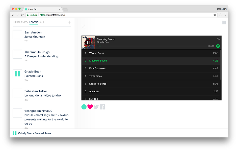Open the Spotify share icon
The image size is (238, 151).
(218, 39)
